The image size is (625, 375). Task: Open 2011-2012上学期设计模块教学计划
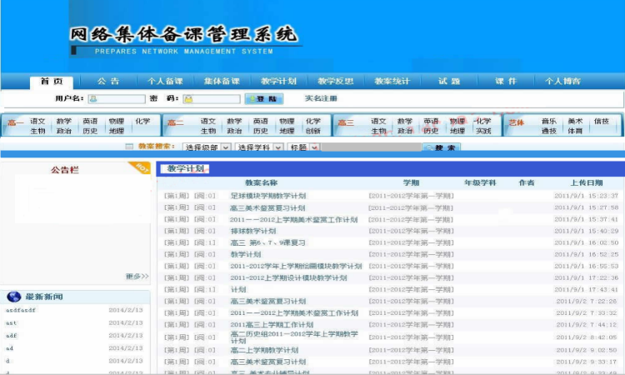click(x=288, y=277)
